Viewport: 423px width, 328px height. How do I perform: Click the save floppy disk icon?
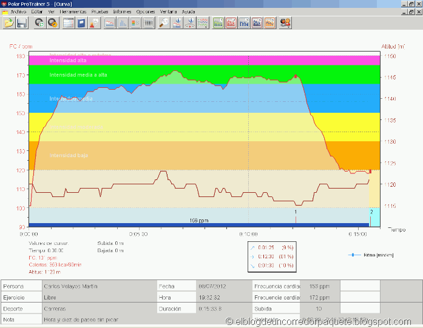(22, 23)
